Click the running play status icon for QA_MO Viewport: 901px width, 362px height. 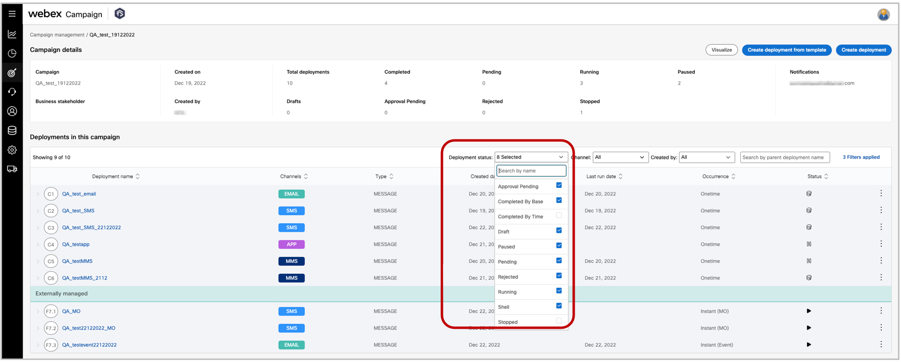[x=809, y=311]
